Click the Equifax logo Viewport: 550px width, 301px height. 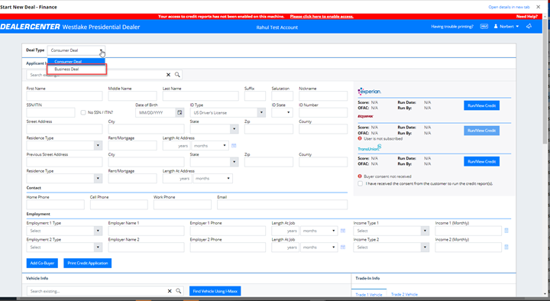coord(365,116)
